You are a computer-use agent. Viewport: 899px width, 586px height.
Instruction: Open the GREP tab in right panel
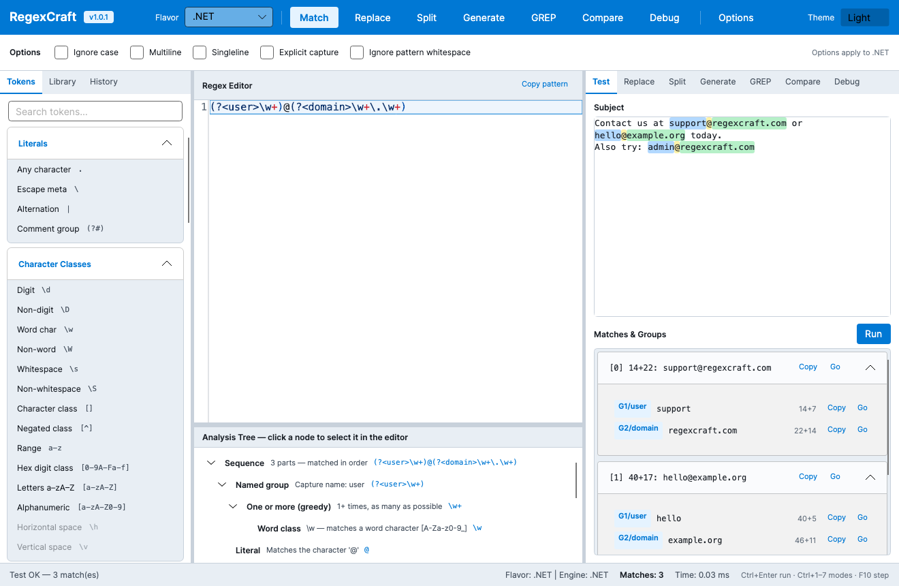pos(760,82)
